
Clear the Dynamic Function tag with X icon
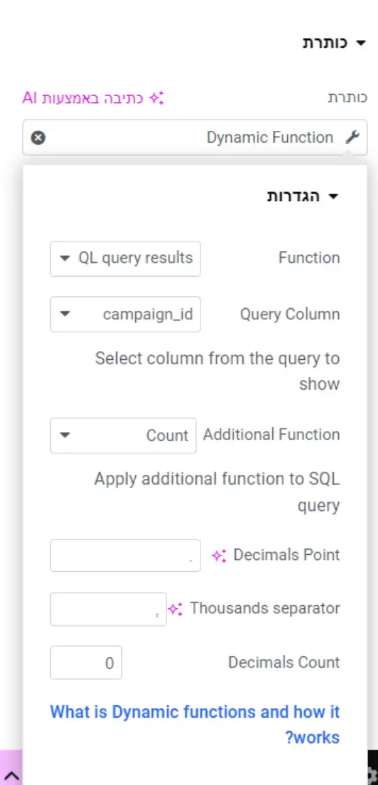(39, 137)
